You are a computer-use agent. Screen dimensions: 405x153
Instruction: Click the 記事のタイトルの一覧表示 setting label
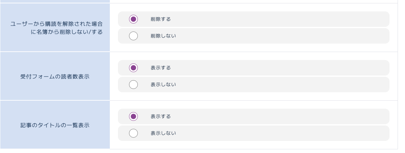(55, 125)
